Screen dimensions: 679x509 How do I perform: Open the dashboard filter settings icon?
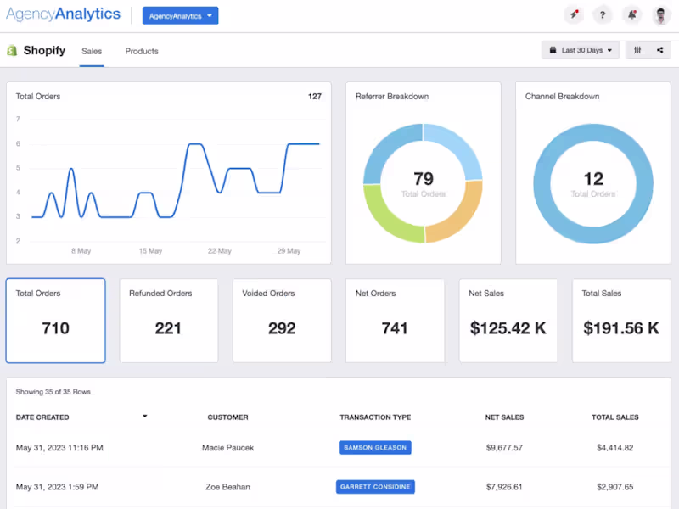pos(637,50)
